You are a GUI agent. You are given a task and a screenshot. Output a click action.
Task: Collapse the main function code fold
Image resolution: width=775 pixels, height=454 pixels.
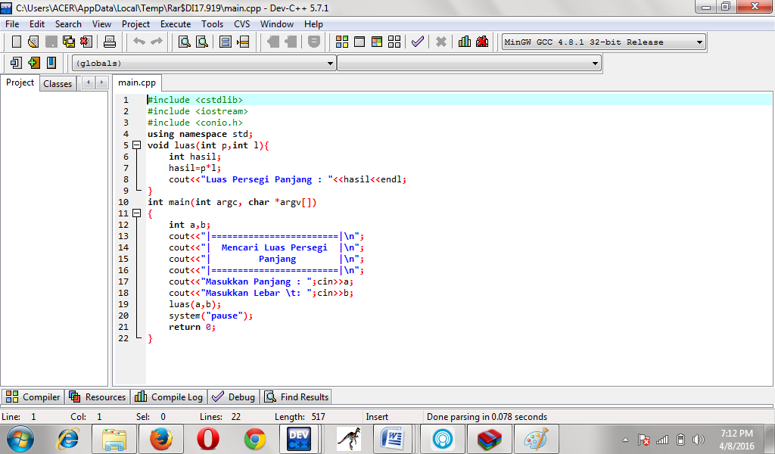135,213
